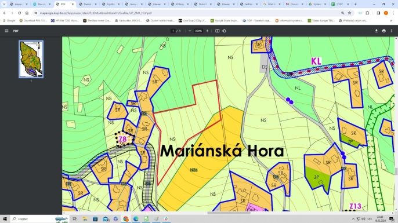Screen dimensions: 398x223
Task: Print the PDF document
Action: (x=384, y=31)
